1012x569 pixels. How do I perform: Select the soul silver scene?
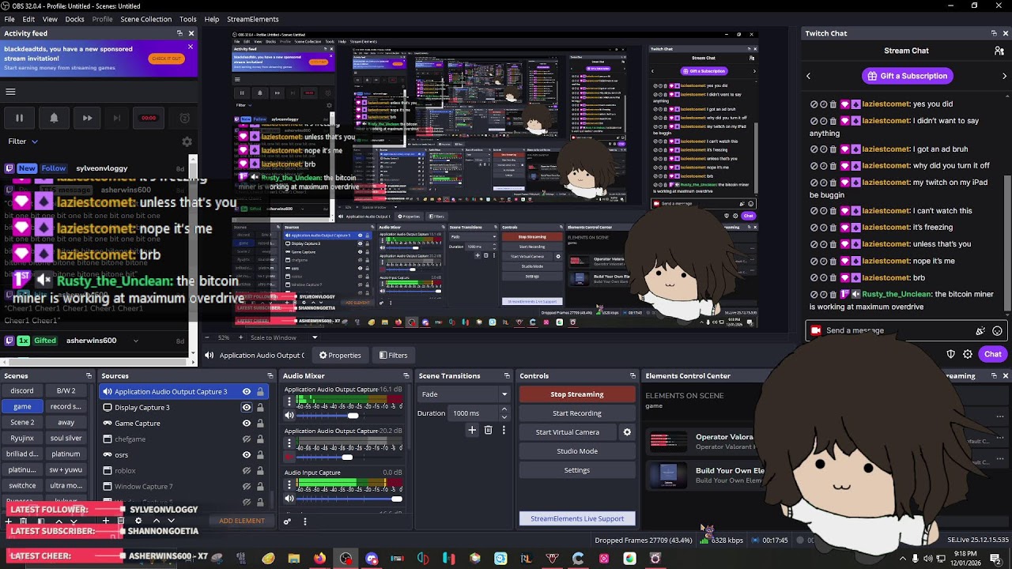(x=66, y=438)
